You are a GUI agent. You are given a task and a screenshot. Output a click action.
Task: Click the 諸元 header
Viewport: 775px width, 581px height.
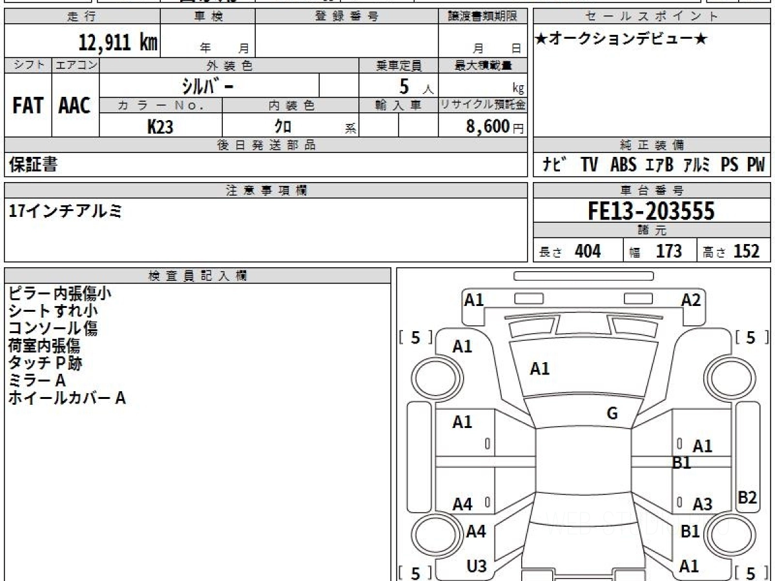click(x=652, y=231)
